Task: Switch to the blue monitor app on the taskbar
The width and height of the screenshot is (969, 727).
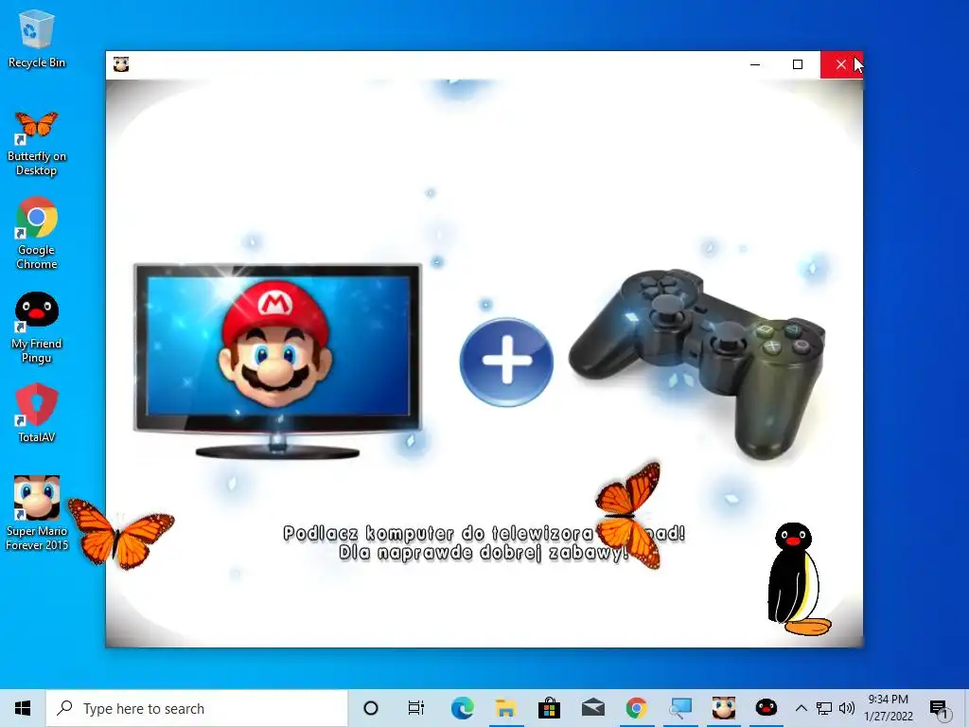Action: click(x=679, y=708)
